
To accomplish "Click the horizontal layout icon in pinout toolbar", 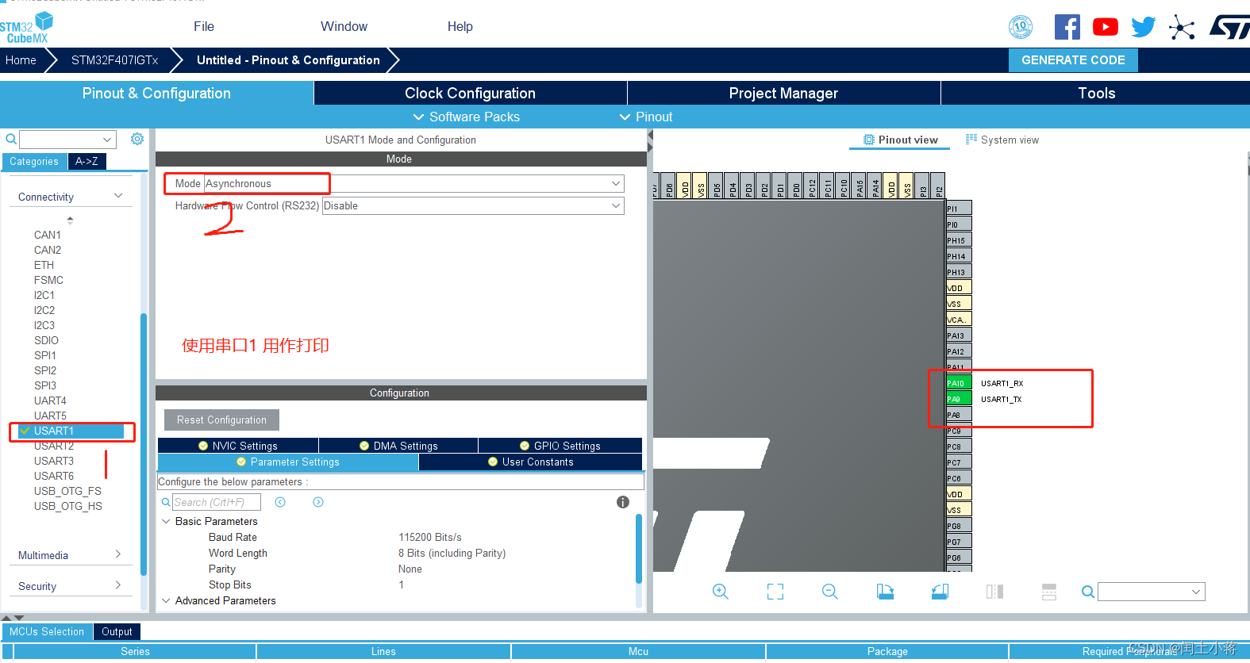I will 1049,592.
